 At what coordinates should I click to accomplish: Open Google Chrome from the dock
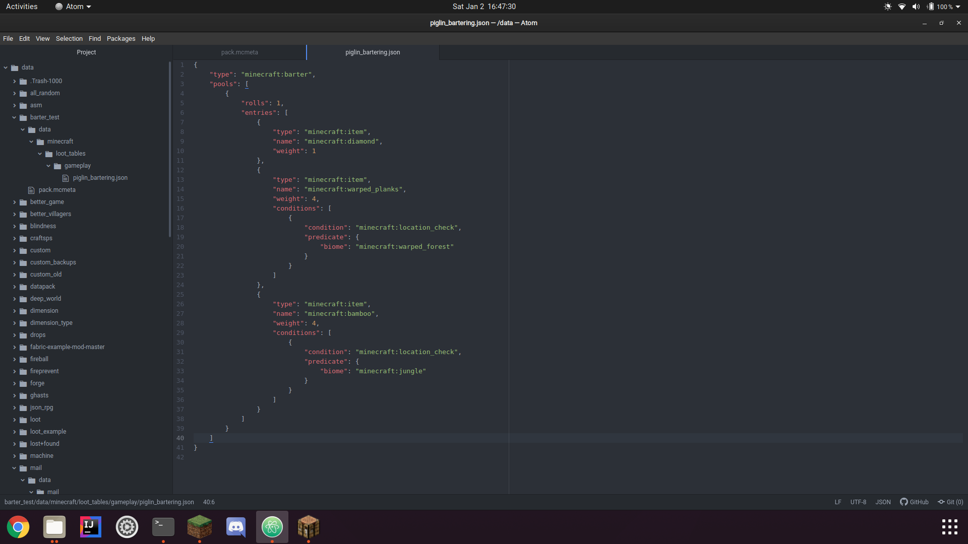[x=18, y=527]
